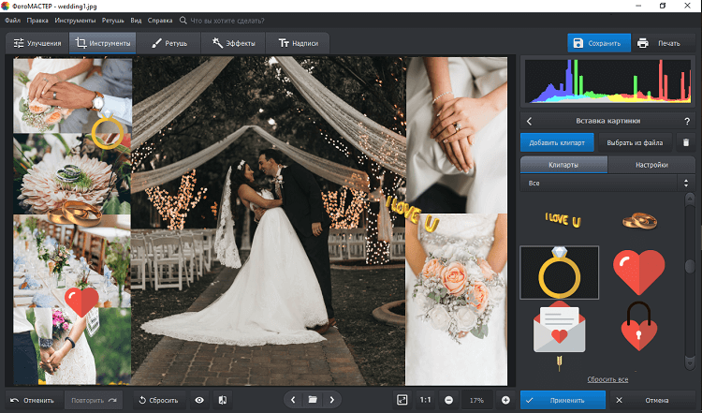The image size is (702, 413).
Task: Click Добавить клипарт button
Action: coord(557,142)
